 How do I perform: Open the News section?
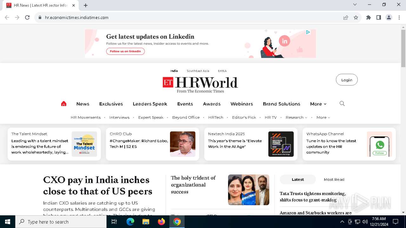(83, 104)
